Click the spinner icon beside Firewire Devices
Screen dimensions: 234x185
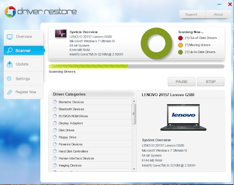pos(54,144)
